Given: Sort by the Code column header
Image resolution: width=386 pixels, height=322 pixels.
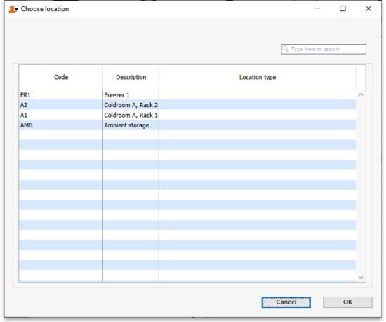Looking at the screenshot, I should pyautogui.click(x=61, y=77).
